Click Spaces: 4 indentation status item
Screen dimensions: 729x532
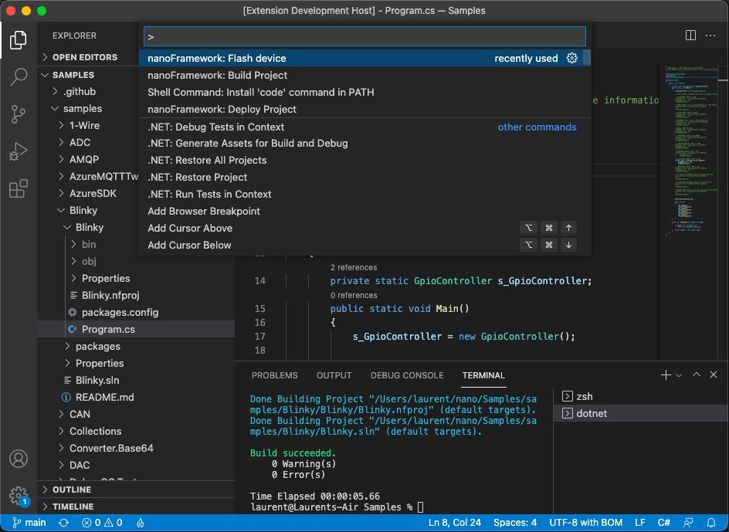point(515,523)
